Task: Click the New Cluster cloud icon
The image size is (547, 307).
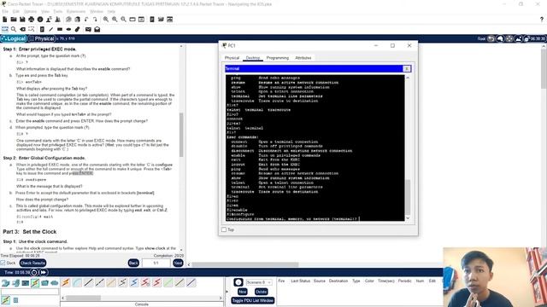Action: point(500,38)
